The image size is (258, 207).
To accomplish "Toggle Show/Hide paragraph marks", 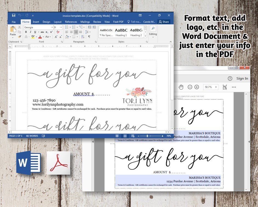I will pos(89,37).
